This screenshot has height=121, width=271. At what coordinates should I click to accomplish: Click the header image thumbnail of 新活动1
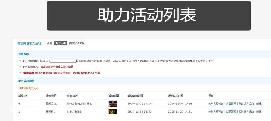click(x=113, y=112)
